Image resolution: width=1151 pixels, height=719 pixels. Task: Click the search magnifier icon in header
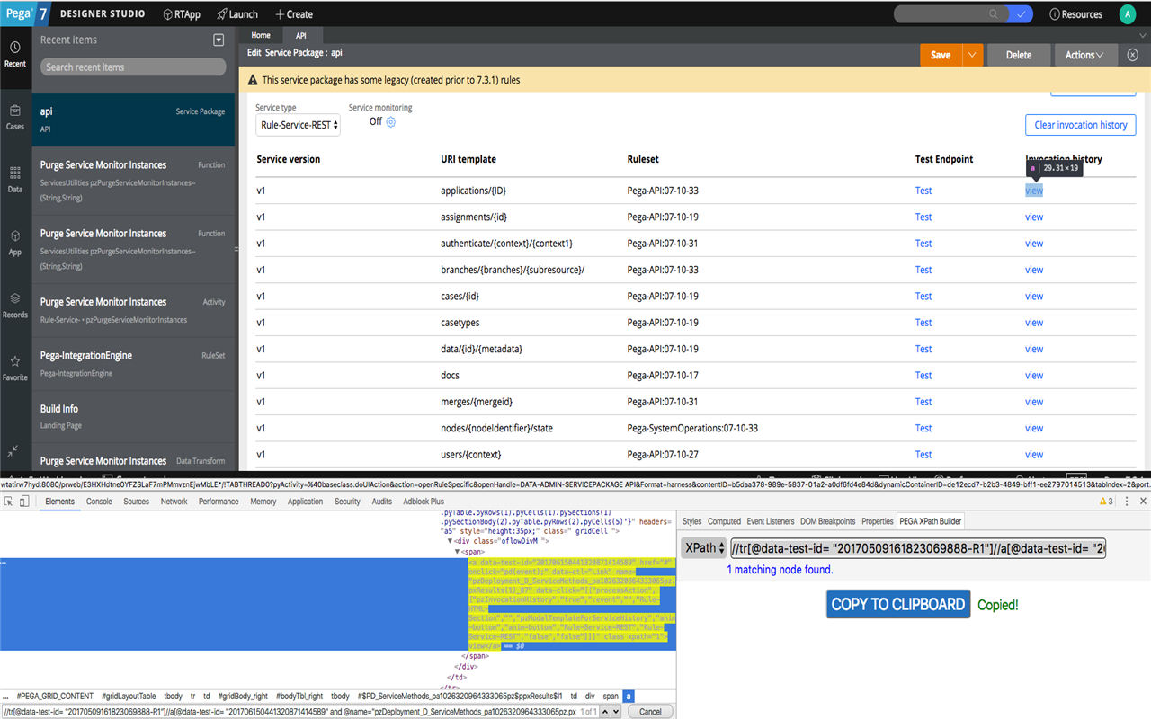[994, 14]
